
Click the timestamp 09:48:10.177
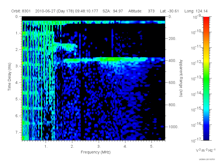[x=87, y=11]
